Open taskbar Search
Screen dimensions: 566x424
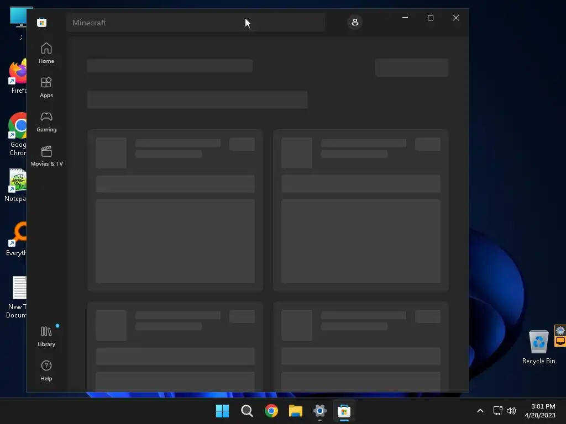pyautogui.click(x=247, y=411)
